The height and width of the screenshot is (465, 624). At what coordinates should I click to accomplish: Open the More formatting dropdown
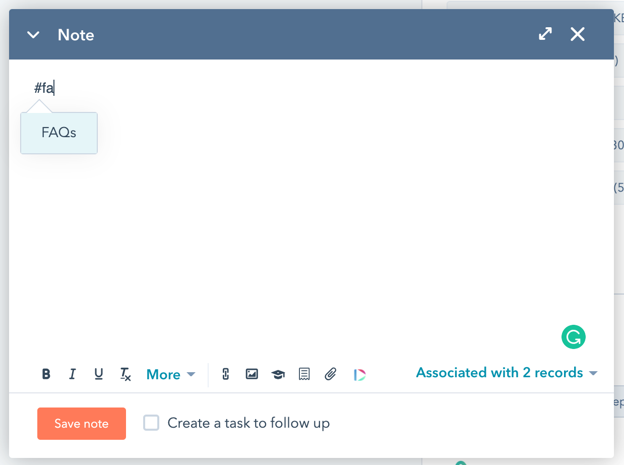tap(170, 374)
